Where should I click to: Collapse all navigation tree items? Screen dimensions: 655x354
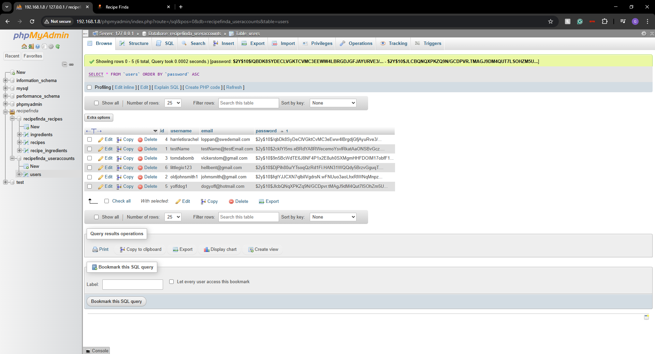click(64, 64)
